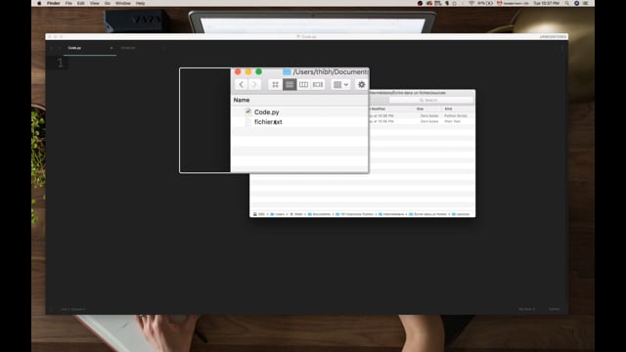Select Documents in the Finder path bar
The width and height of the screenshot is (626, 352).
tap(320, 214)
